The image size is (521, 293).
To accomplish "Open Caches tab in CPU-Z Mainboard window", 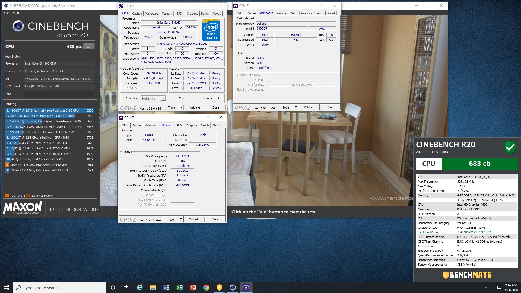I will click(252, 13).
